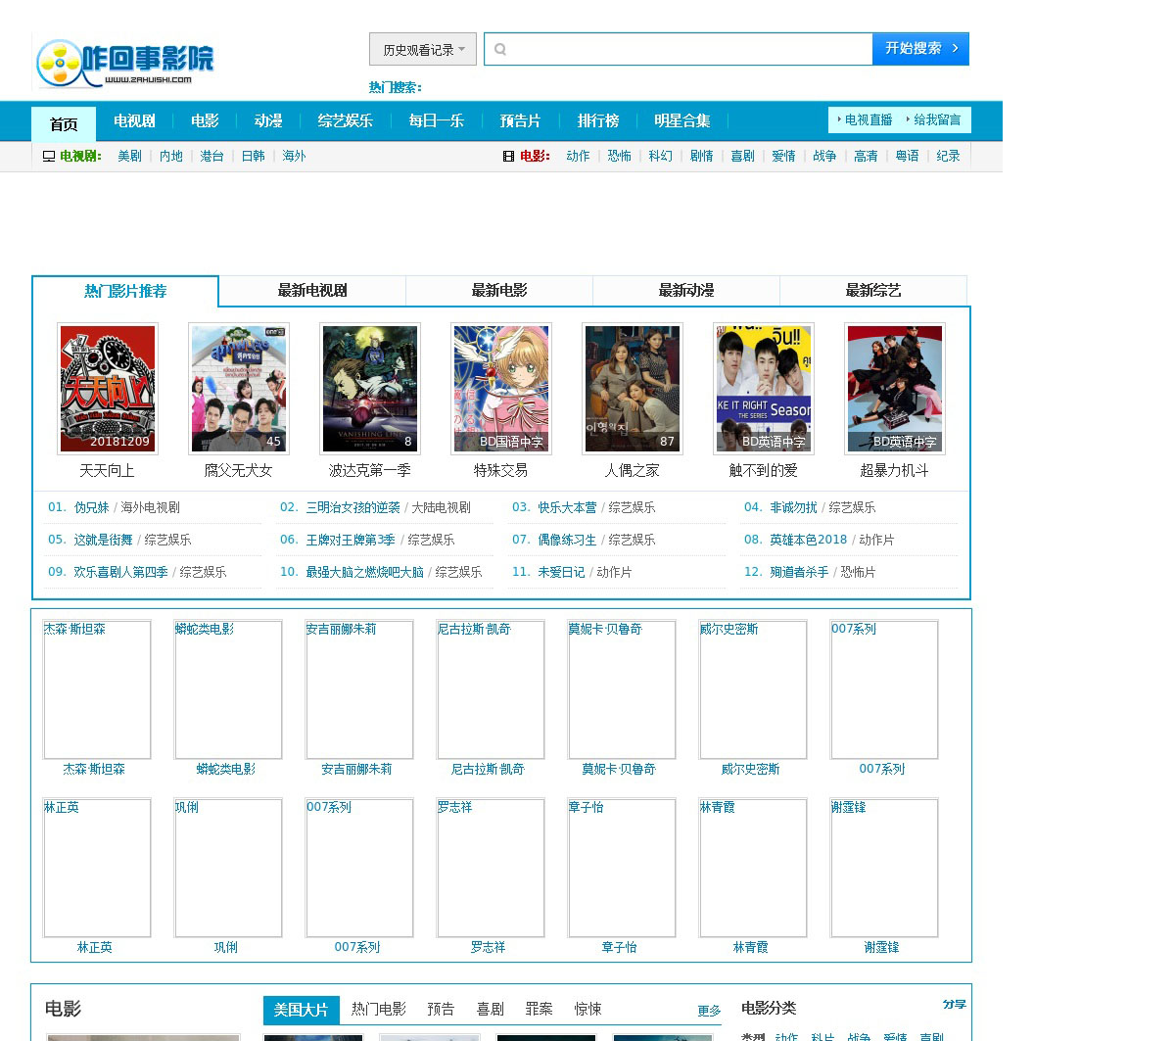Go to 动漫 in the navigation bar
Screen dimensions: 1175x1041
[267, 121]
